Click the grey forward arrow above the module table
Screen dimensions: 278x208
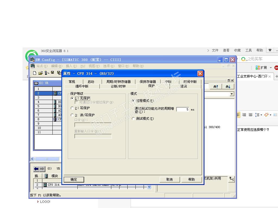(42, 169)
